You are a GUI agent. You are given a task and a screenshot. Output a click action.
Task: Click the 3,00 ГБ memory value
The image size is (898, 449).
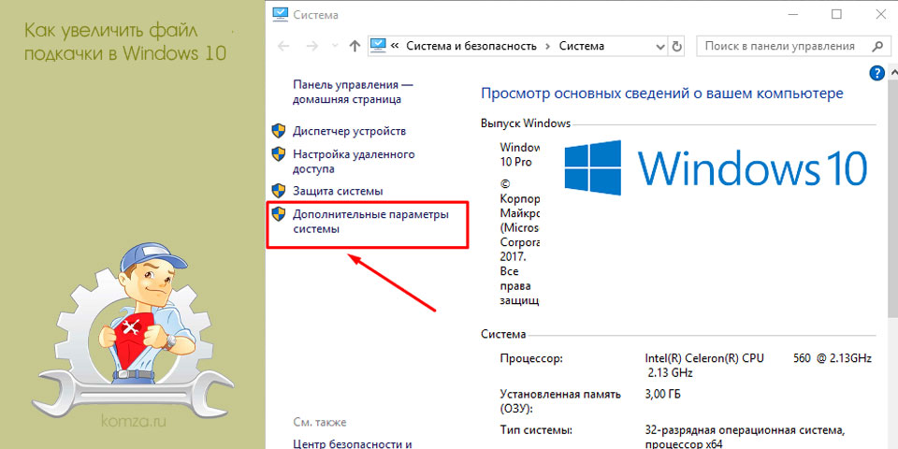pos(662,394)
